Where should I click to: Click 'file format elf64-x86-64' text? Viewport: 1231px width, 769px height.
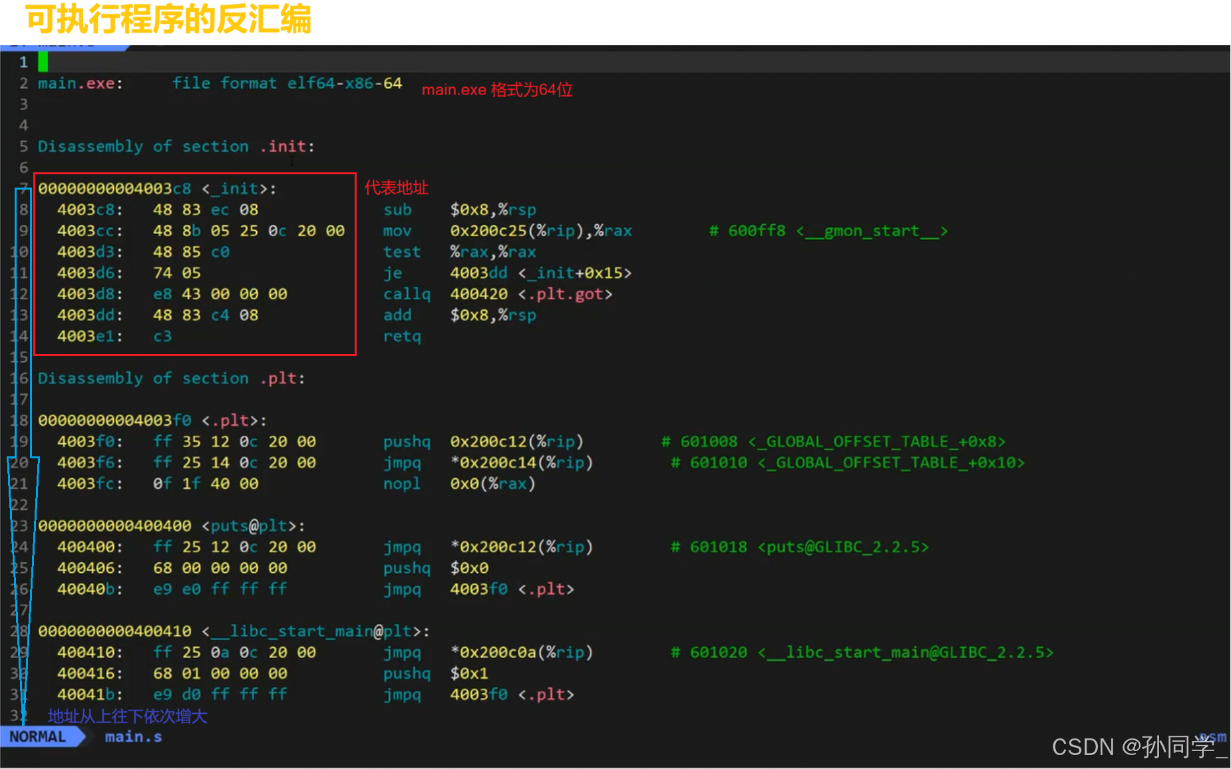point(287,83)
